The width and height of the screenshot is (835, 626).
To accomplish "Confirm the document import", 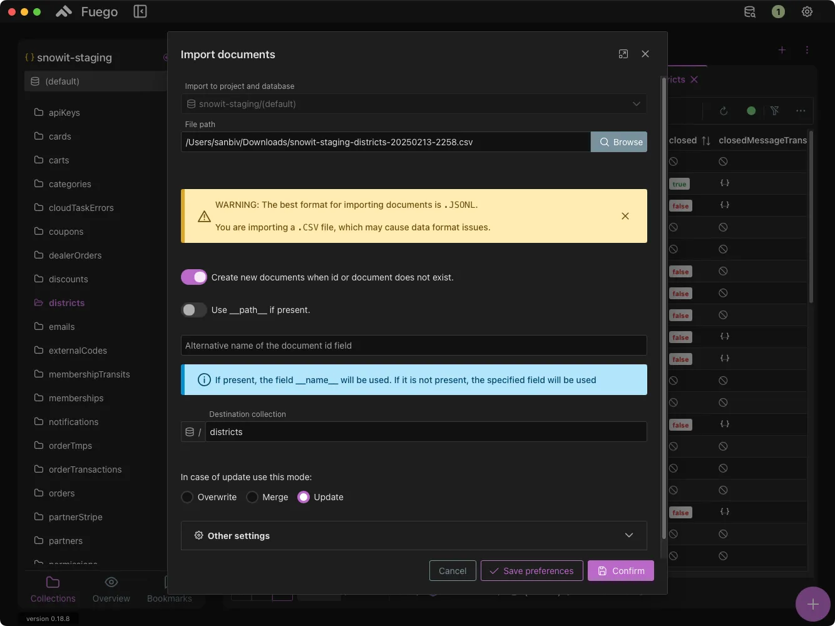I will 620,570.
